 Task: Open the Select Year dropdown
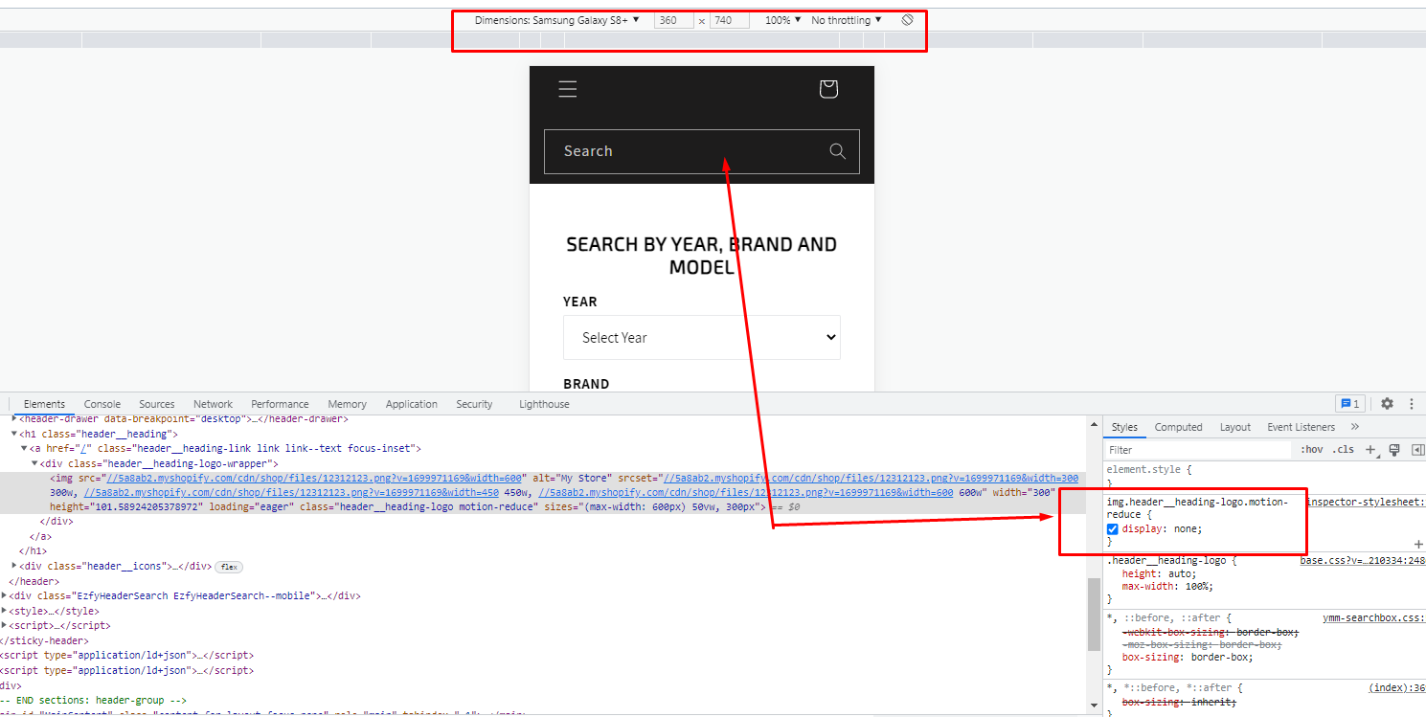click(702, 338)
